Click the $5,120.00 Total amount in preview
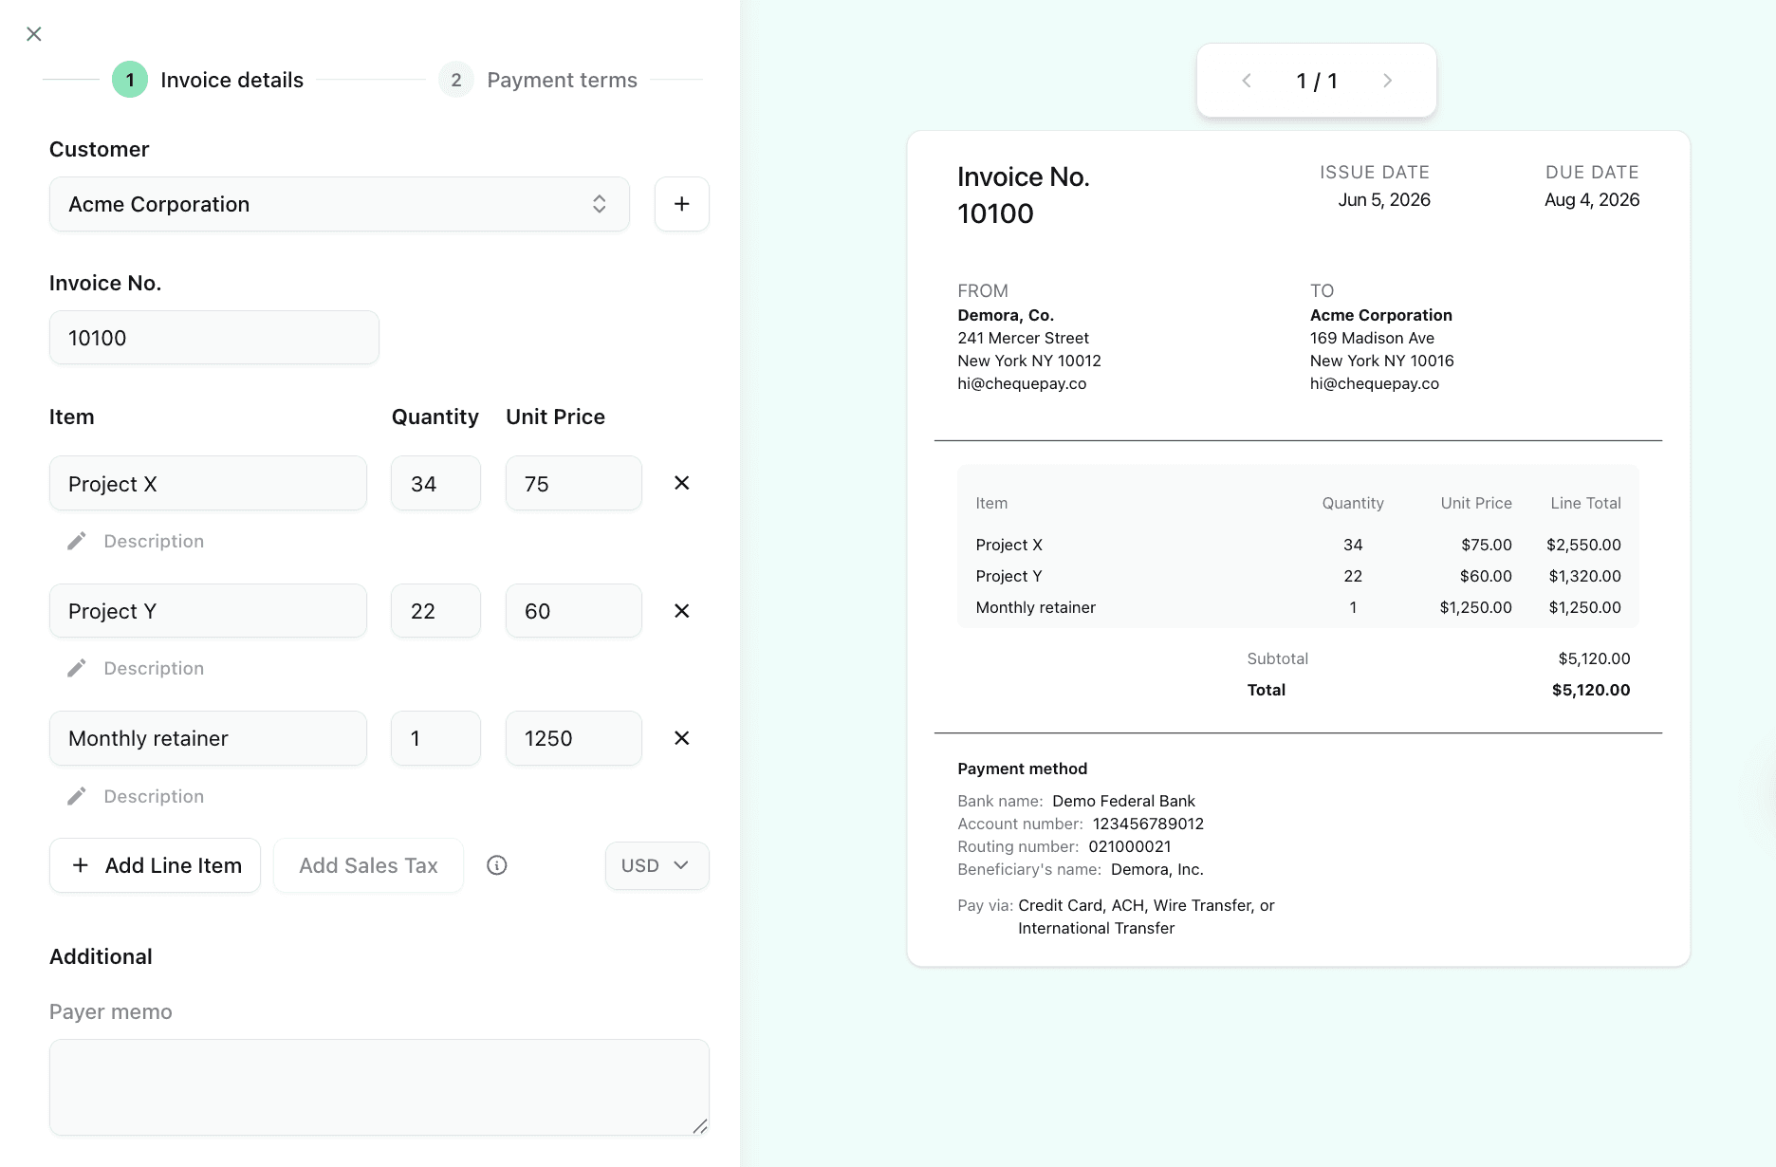Image resolution: width=1776 pixels, height=1167 pixels. point(1591,690)
